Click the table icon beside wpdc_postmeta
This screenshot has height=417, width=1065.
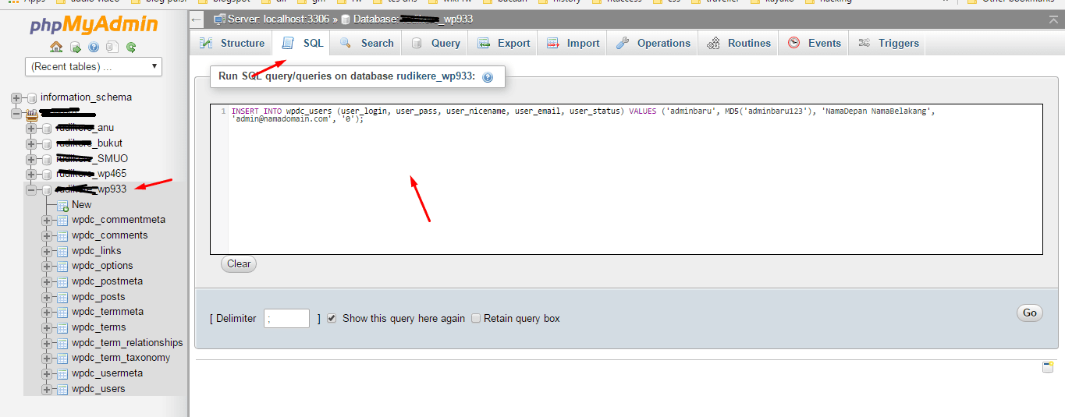point(63,281)
